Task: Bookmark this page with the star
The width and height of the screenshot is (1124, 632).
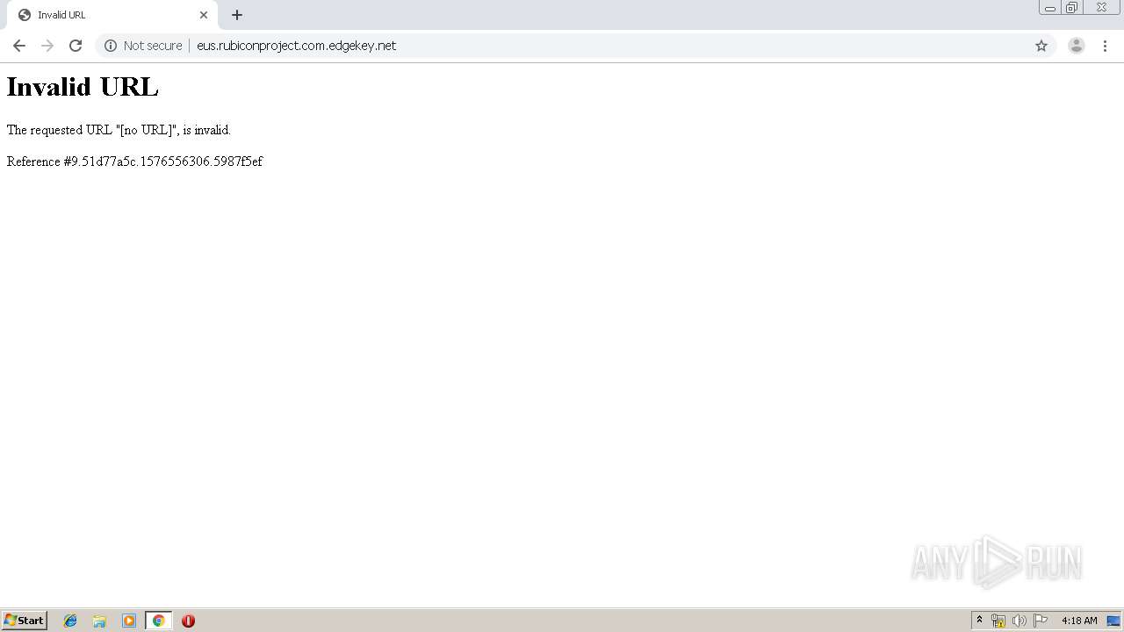Action: point(1041,46)
